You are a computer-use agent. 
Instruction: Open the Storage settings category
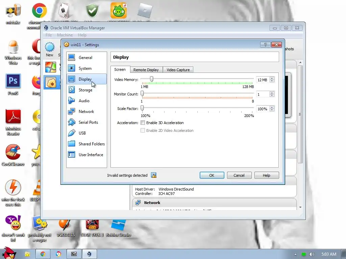click(86, 90)
